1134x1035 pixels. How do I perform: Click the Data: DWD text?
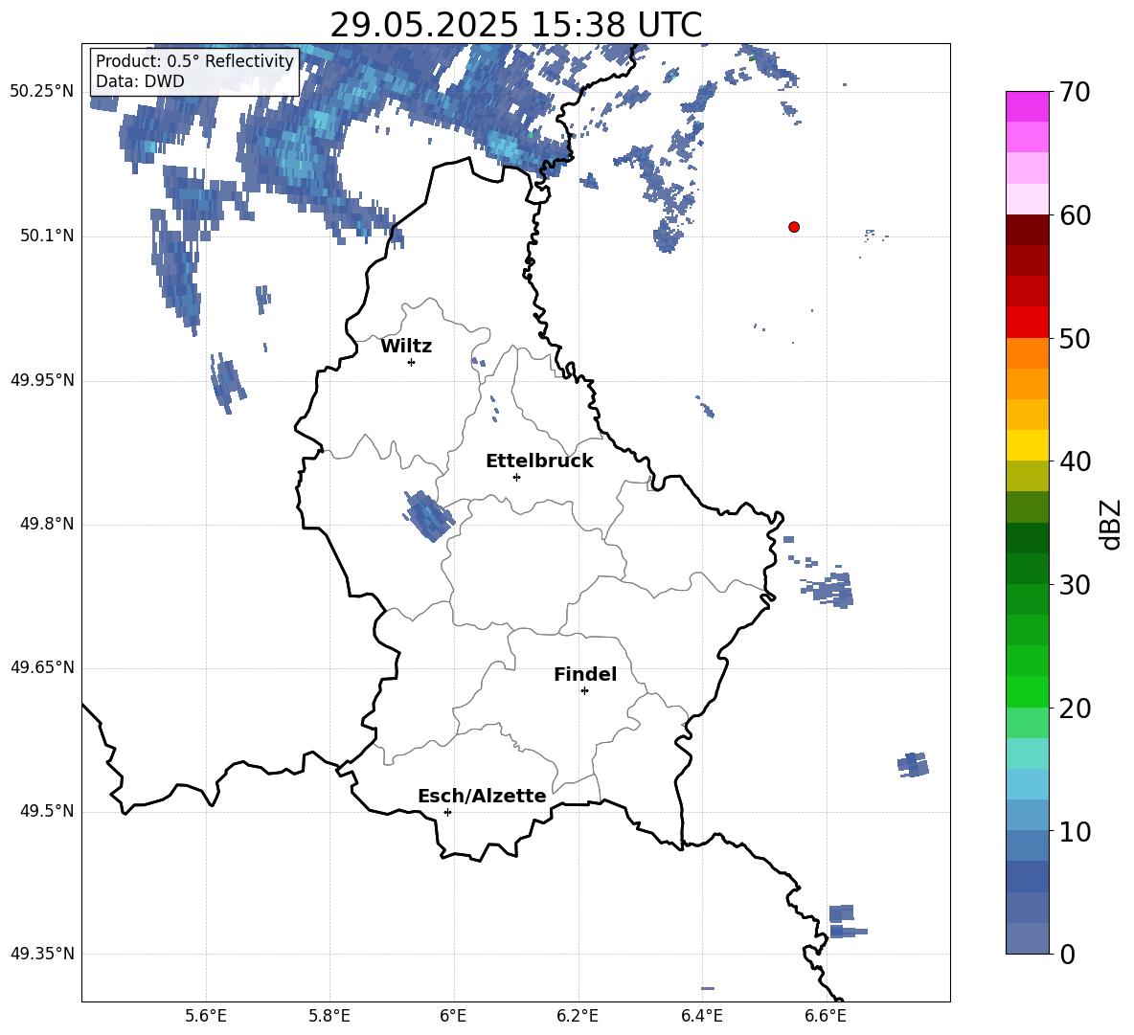coord(140,81)
